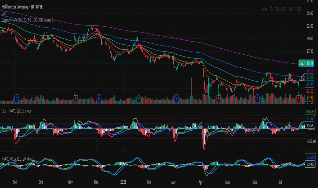The image size is (318, 188).
Task: Select the MACD 0 Lag indicator legend
Action: (18, 159)
